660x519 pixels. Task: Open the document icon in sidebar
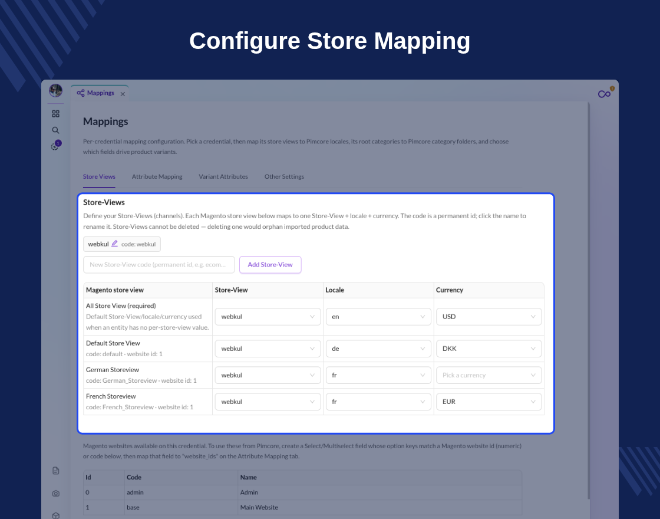click(55, 471)
